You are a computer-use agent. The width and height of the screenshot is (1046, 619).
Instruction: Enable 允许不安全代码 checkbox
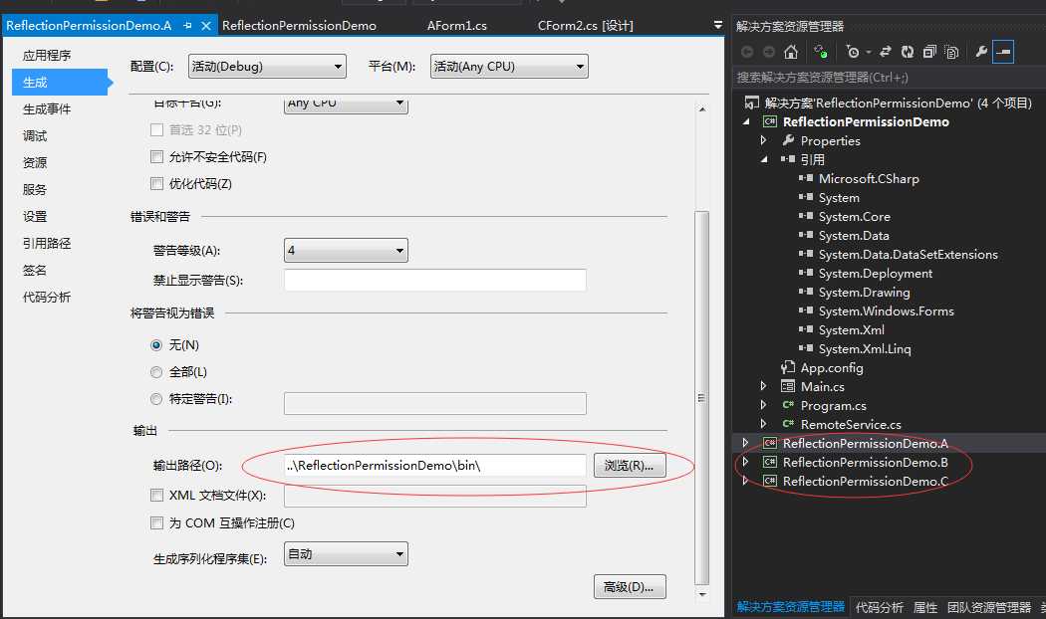click(x=156, y=156)
